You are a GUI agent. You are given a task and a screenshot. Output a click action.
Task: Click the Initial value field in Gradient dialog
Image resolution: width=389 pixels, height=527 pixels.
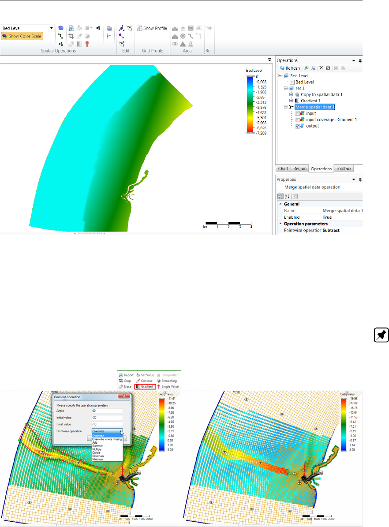click(x=107, y=418)
